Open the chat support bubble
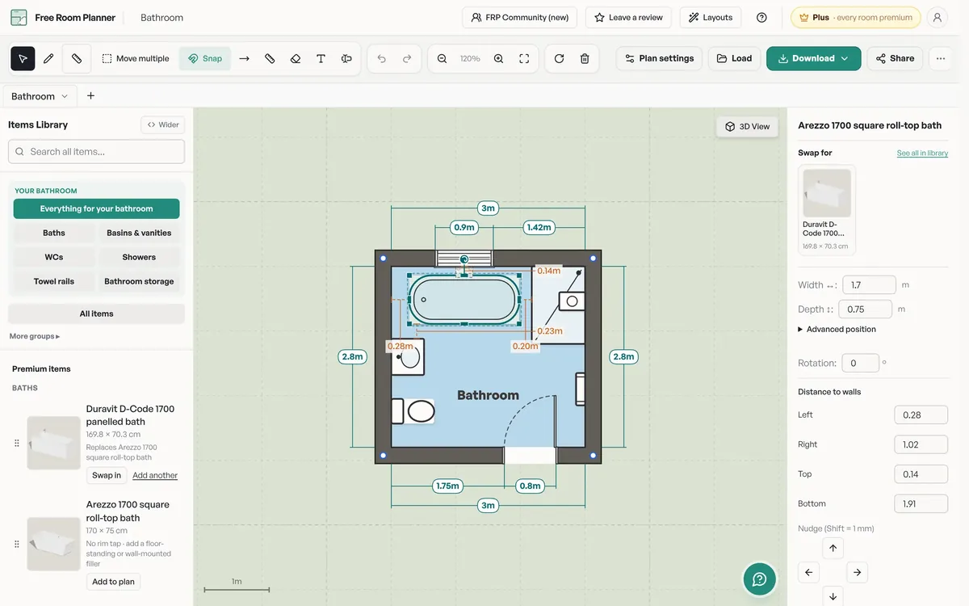This screenshot has width=969, height=606. [x=759, y=579]
